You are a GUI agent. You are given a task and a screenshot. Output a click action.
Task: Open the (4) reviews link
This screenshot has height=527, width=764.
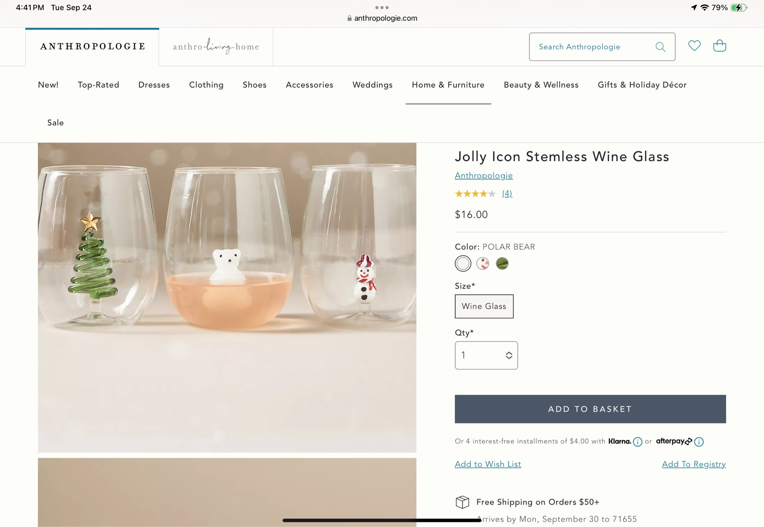(x=507, y=193)
